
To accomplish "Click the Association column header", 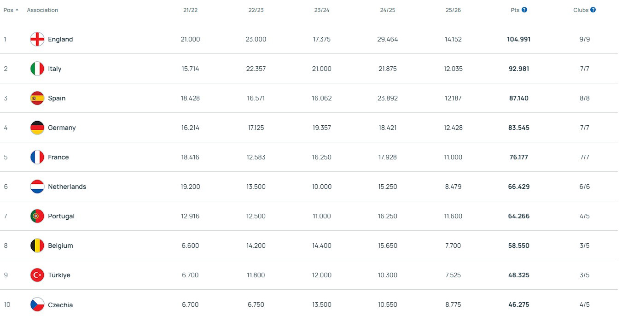I will 42,10.
